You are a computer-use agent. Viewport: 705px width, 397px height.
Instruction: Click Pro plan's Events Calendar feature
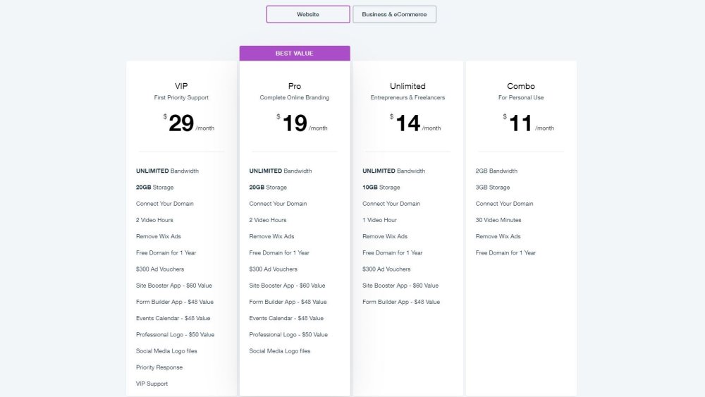pyautogui.click(x=286, y=318)
